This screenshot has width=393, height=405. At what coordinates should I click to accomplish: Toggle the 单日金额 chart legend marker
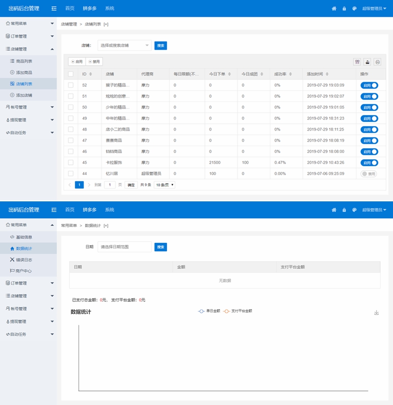(201, 310)
